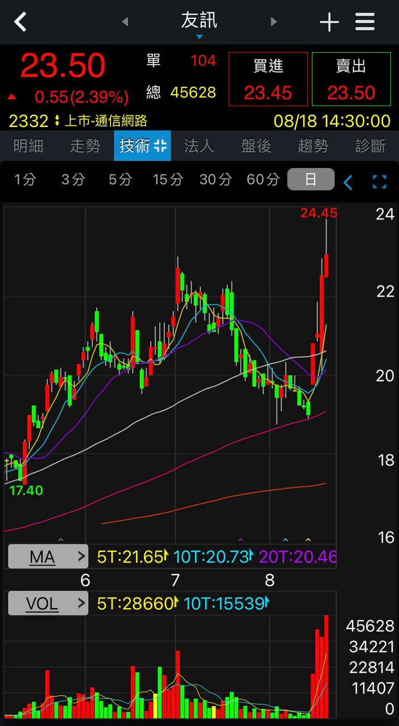The height and width of the screenshot is (726, 399).
Task: Select the 5分 chart interval
Action: (x=120, y=180)
